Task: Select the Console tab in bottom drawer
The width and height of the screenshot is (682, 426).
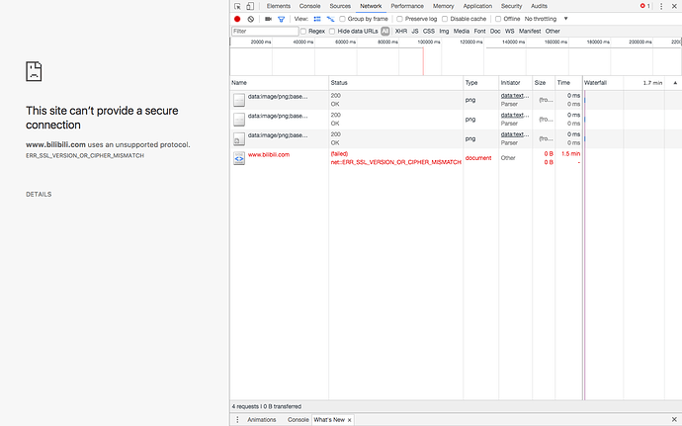Action: [298, 420]
